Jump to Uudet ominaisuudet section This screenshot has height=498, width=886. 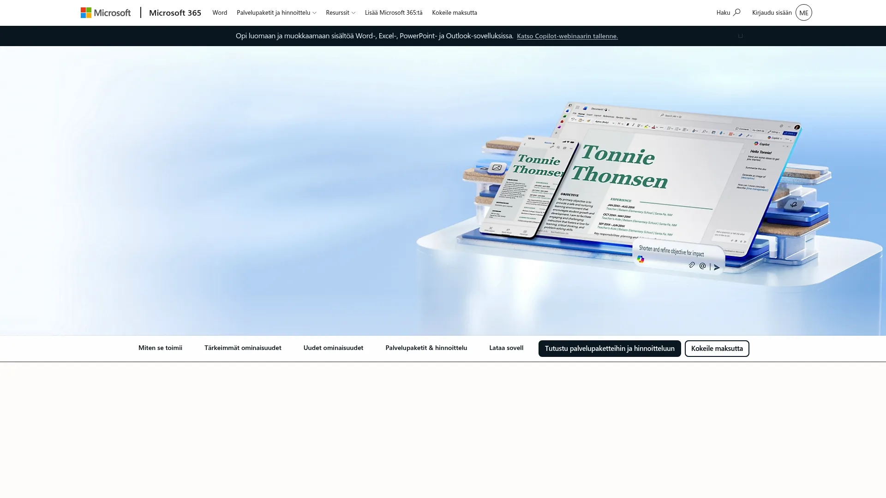click(x=333, y=348)
